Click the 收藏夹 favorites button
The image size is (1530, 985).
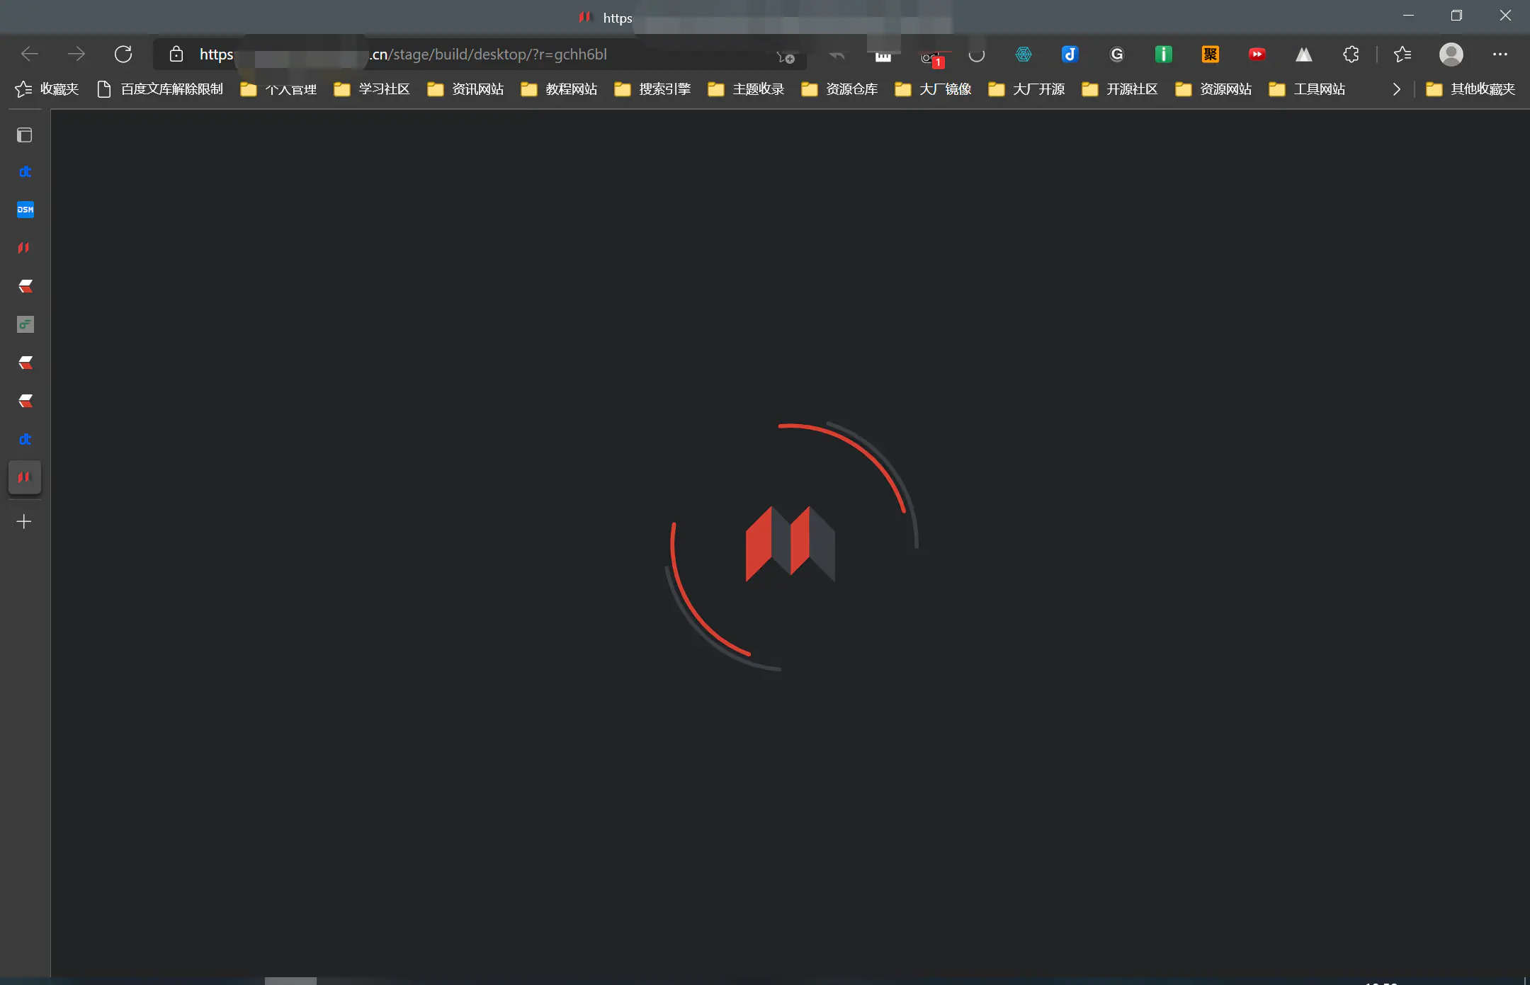pos(47,89)
